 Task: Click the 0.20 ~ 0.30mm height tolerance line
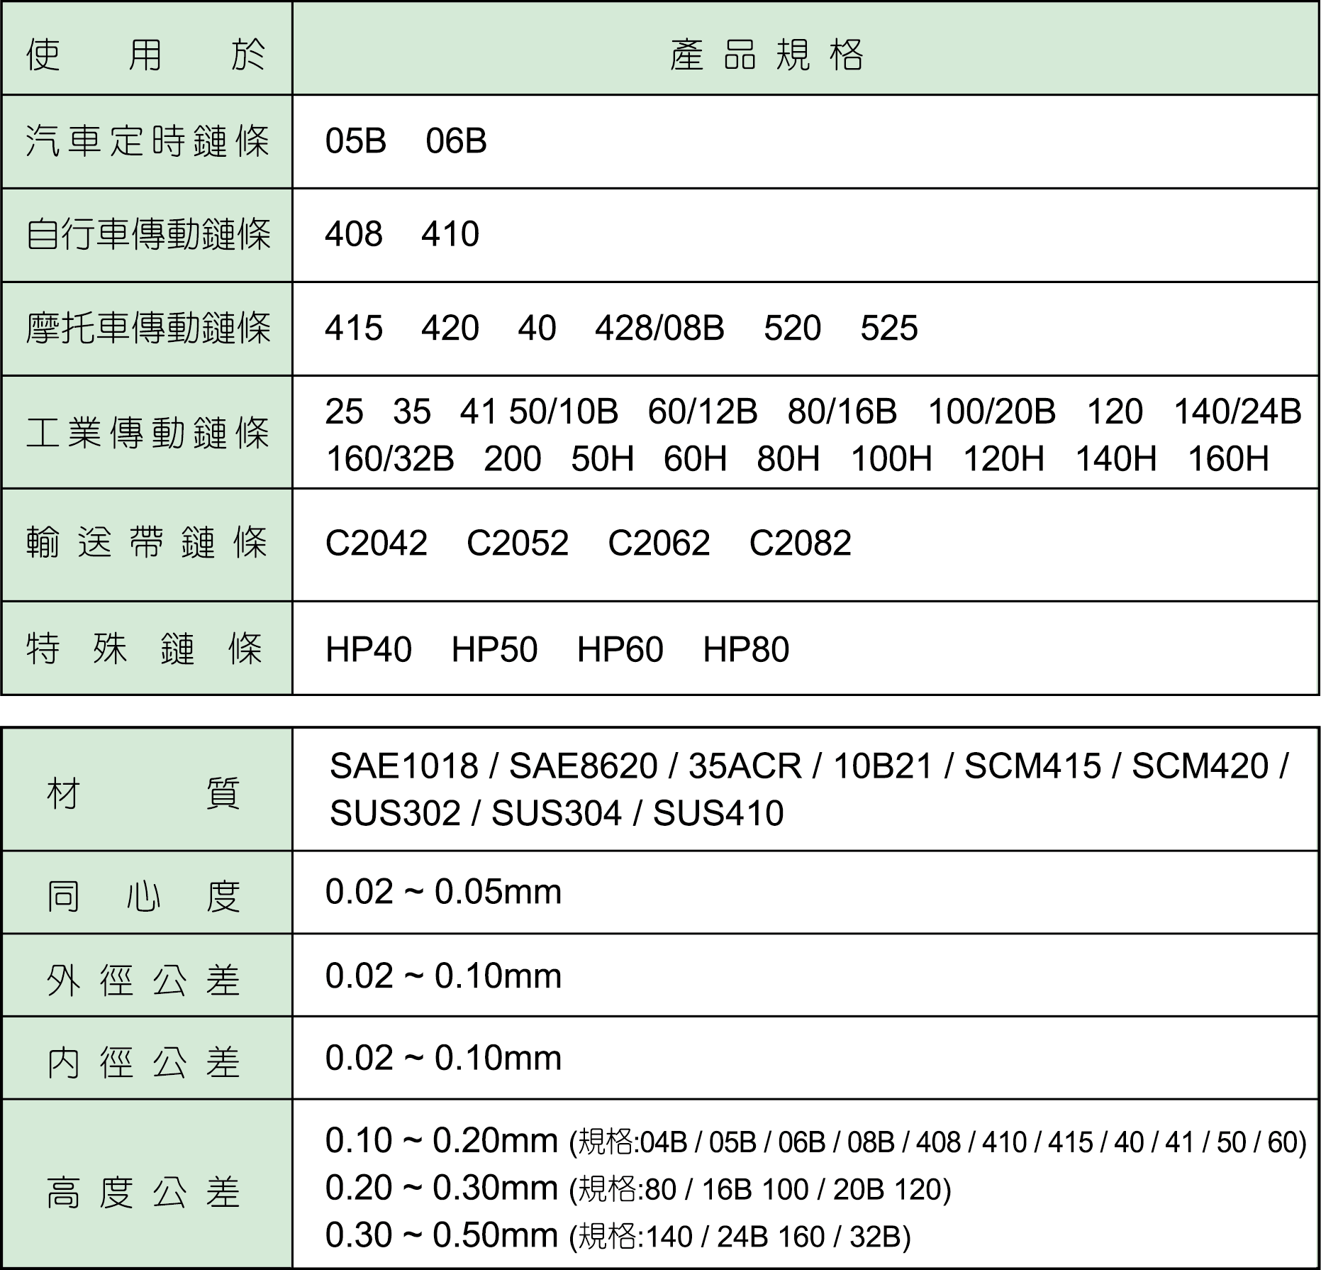pos(638,1188)
